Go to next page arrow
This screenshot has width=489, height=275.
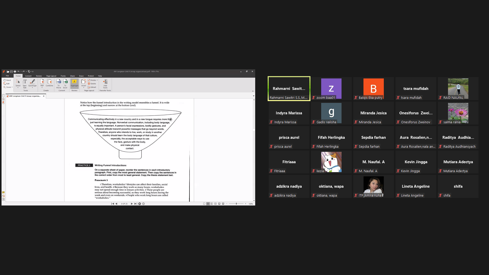[132, 204]
